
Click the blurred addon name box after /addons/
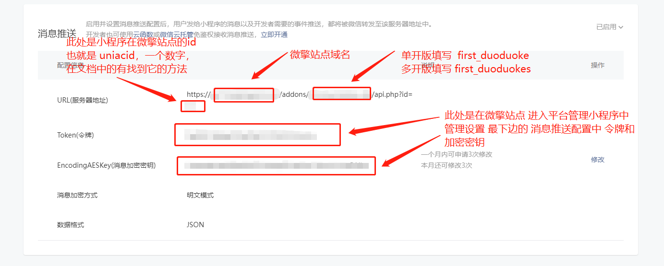point(342,93)
